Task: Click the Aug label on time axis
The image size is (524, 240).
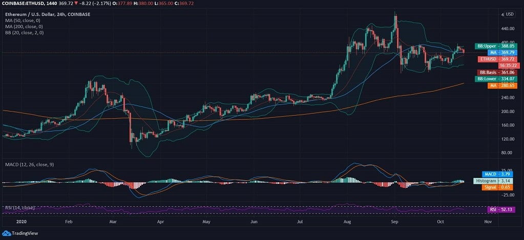Action: coord(348,221)
